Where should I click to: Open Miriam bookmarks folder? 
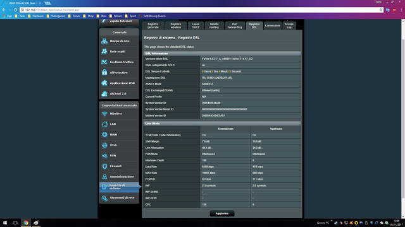(x=116, y=16)
